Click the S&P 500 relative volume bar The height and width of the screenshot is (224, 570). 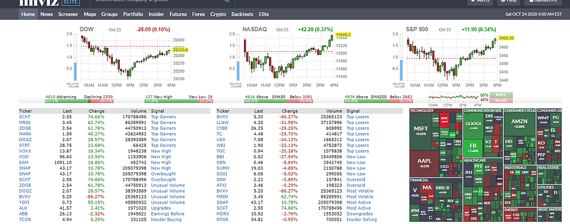tap(401, 70)
